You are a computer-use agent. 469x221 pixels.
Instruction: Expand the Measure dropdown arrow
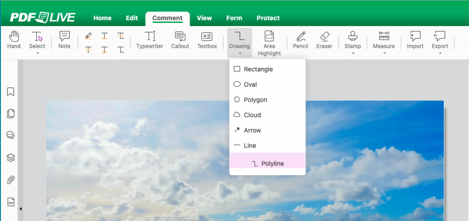coord(384,53)
